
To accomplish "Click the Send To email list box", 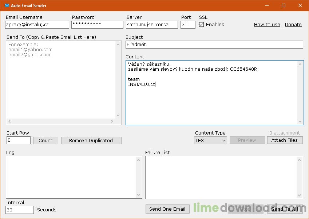I will tap(61, 80).
